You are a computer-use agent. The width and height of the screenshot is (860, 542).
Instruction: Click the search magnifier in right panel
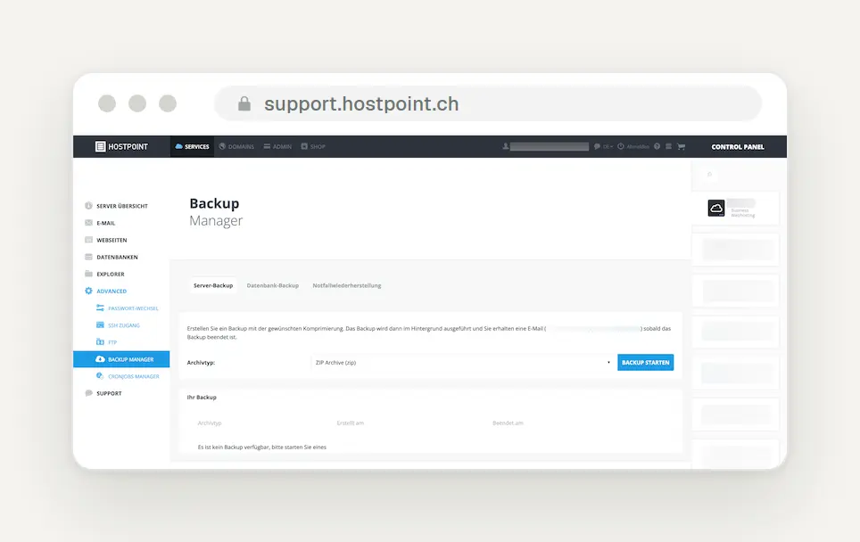tap(709, 174)
